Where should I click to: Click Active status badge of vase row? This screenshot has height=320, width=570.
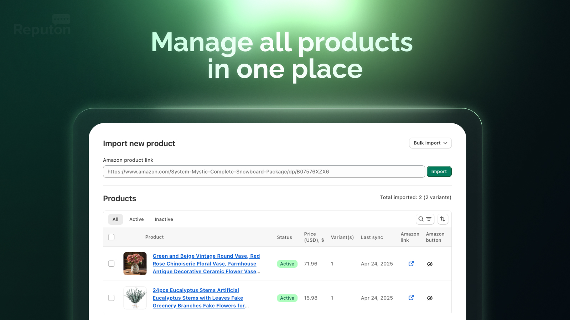(x=287, y=264)
